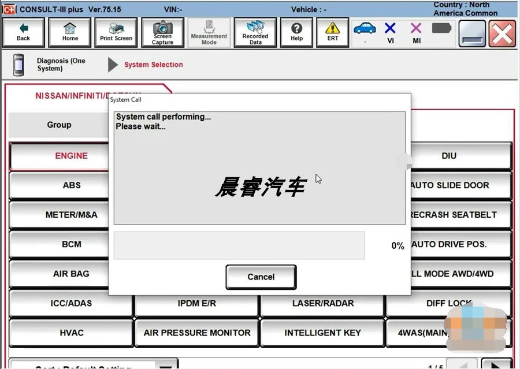Select the DIU system
This screenshot has width=520, height=369.
tap(461, 155)
